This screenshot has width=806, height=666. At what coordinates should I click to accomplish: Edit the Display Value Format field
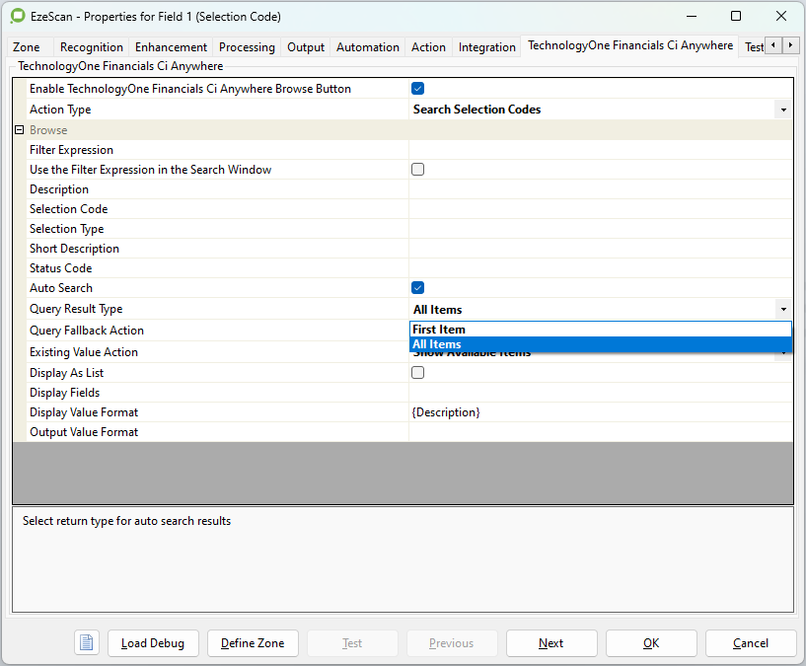pos(600,412)
